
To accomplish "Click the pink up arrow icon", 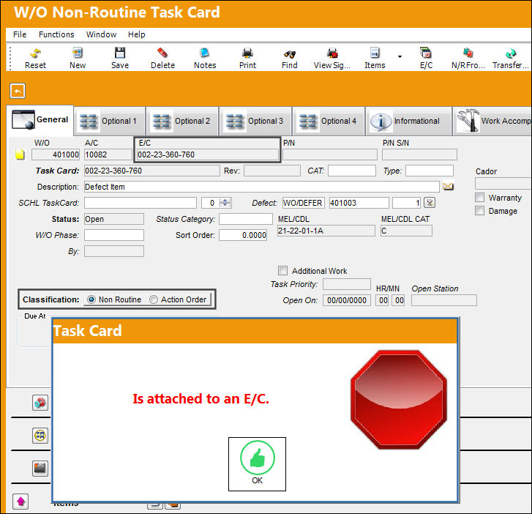I will point(20,501).
